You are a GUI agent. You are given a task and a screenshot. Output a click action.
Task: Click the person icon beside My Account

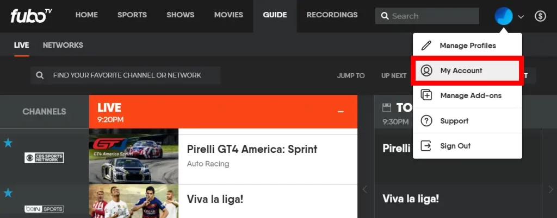coord(426,70)
